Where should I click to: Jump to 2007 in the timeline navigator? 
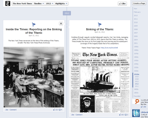136,33
